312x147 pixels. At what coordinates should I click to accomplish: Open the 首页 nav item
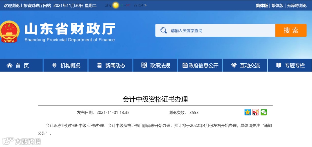click(21, 65)
